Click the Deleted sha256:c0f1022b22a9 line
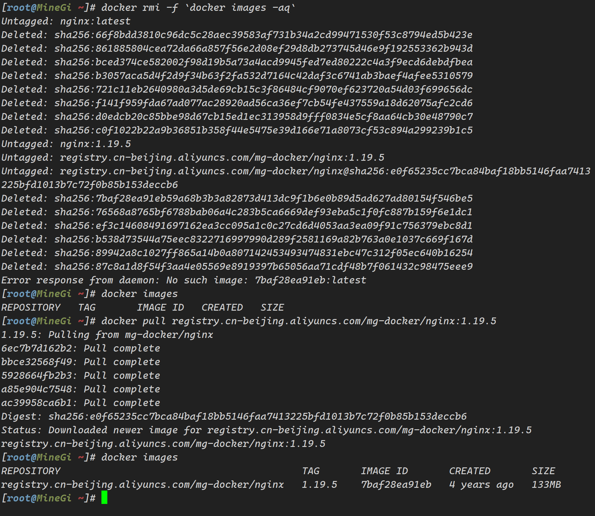This screenshot has height=516, width=595. (237, 130)
